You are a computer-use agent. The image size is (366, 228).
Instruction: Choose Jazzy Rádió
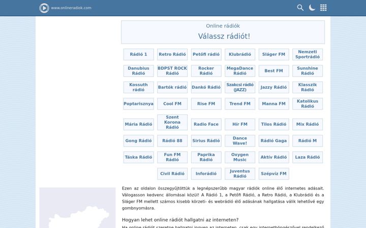(274, 88)
